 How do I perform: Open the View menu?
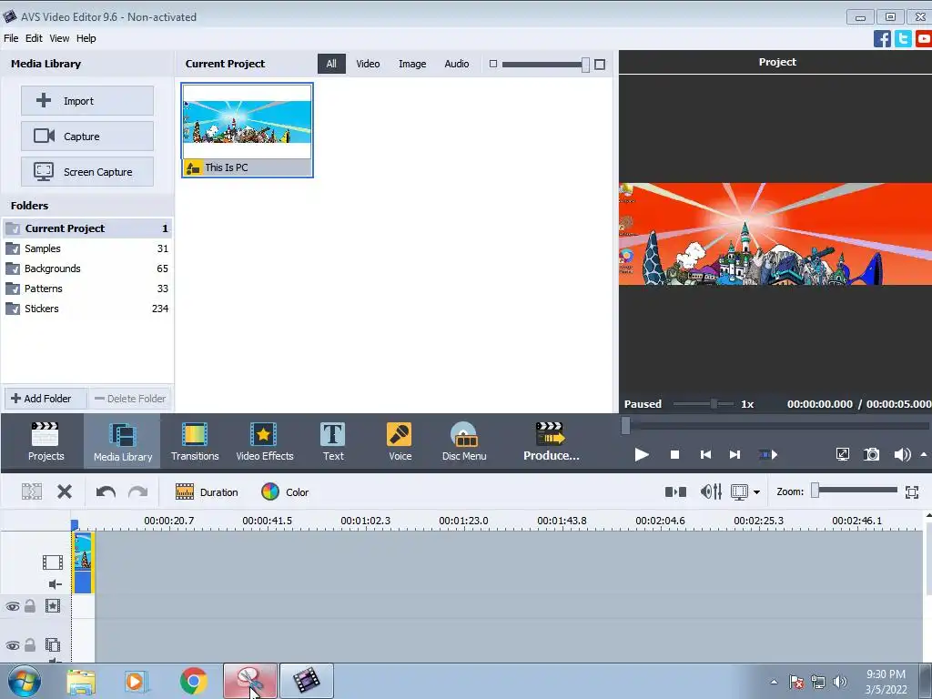[x=59, y=38]
